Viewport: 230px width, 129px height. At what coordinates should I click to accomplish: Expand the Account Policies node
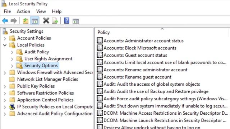tap(5, 38)
